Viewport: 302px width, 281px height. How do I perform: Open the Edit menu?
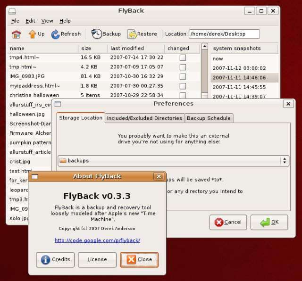coord(30,21)
